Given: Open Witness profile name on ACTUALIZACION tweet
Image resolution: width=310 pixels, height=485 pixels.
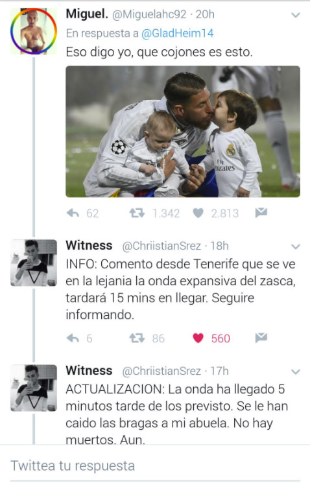Looking at the screenshot, I should [x=89, y=370].
